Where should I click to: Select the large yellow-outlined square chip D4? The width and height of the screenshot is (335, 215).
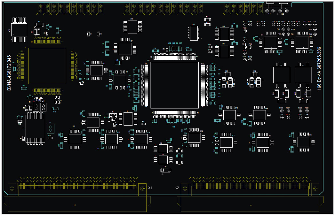pos(47,66)
